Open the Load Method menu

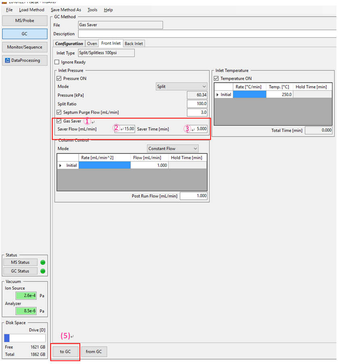click(31, 10)
